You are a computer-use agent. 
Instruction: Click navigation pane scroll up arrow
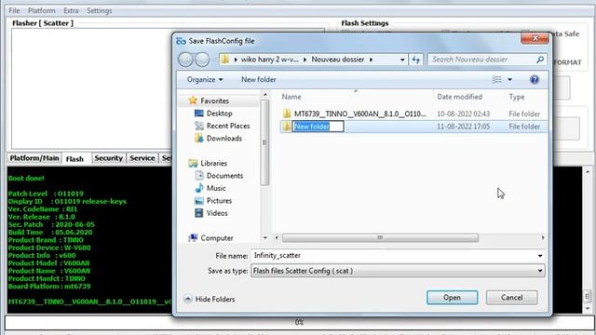click(264, 95)
